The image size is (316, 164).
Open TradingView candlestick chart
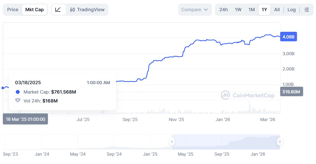coord(87,10)
